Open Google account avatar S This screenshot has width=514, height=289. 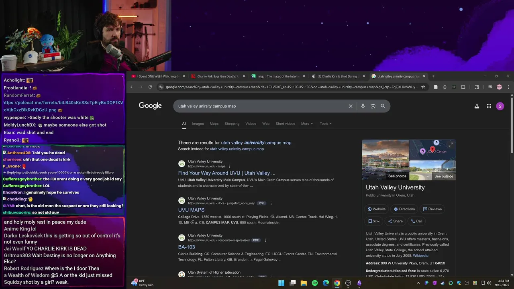point(500,106)
